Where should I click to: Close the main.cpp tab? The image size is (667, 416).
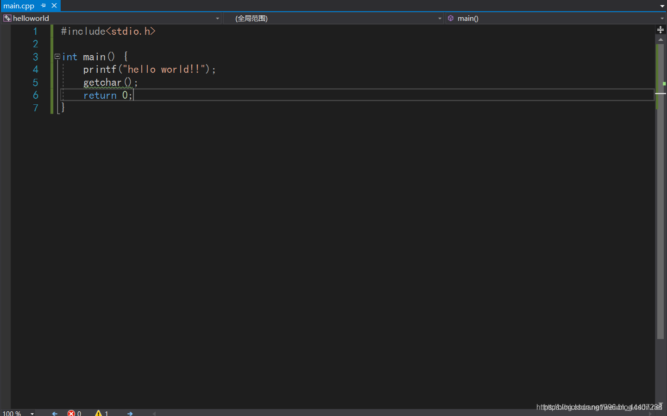[x=54, y=6]
